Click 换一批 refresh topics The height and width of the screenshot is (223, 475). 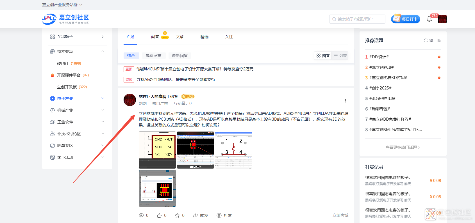coord(433,41)
